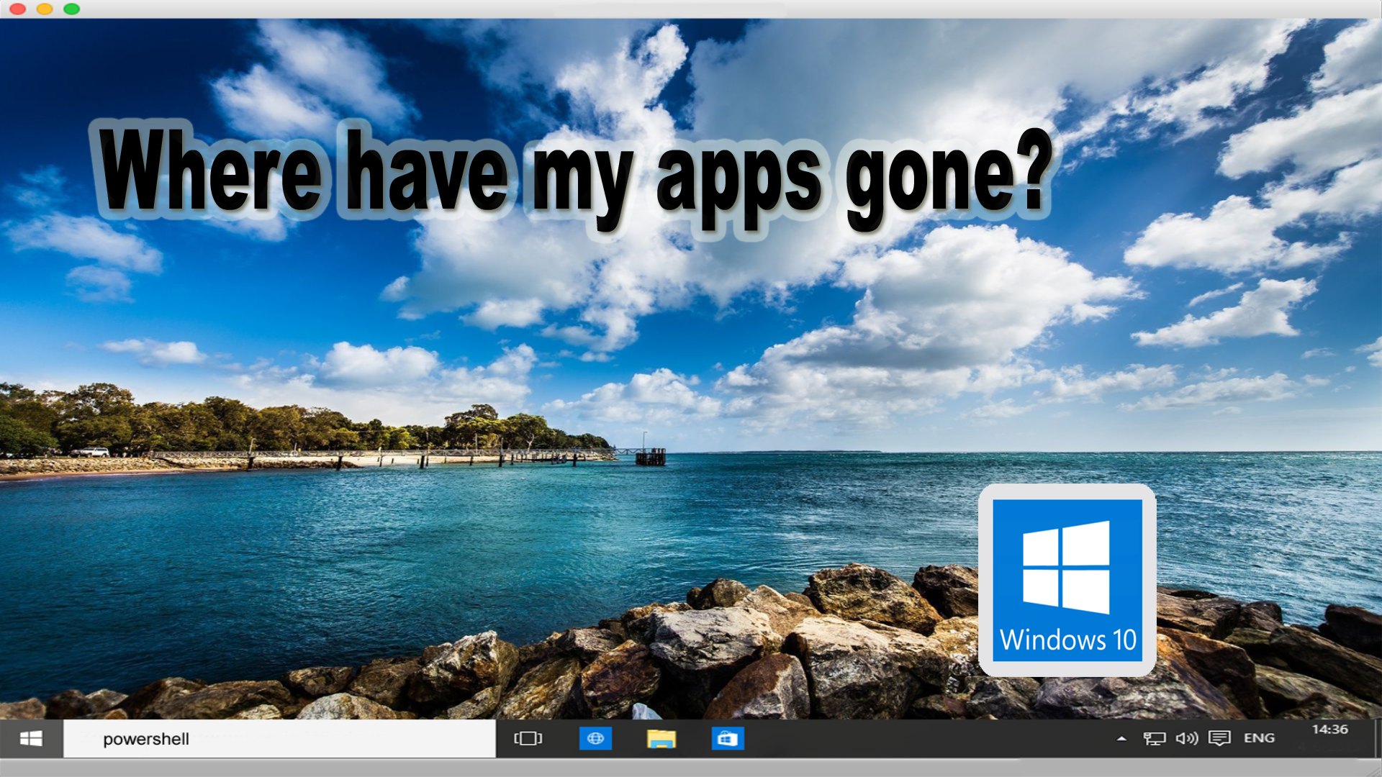Expand the hidden system tray icons
Viewport: 1382px width, 777px height.
point(1121,739)
